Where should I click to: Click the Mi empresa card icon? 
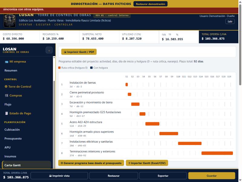(x=6, y=62)
